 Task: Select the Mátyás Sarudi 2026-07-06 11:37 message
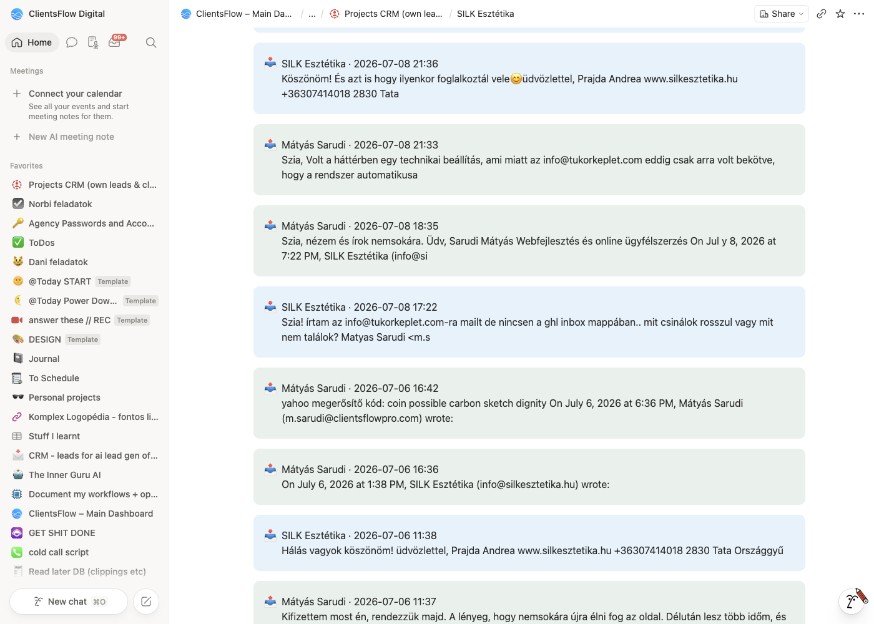[x=529, y=603]
